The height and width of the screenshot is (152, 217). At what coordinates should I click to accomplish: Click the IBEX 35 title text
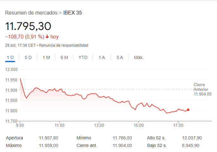73,13
